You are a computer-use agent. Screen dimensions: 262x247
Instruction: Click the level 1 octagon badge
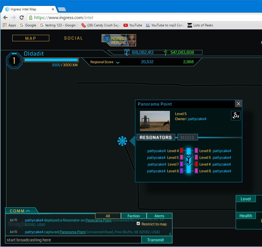[14, 60]
